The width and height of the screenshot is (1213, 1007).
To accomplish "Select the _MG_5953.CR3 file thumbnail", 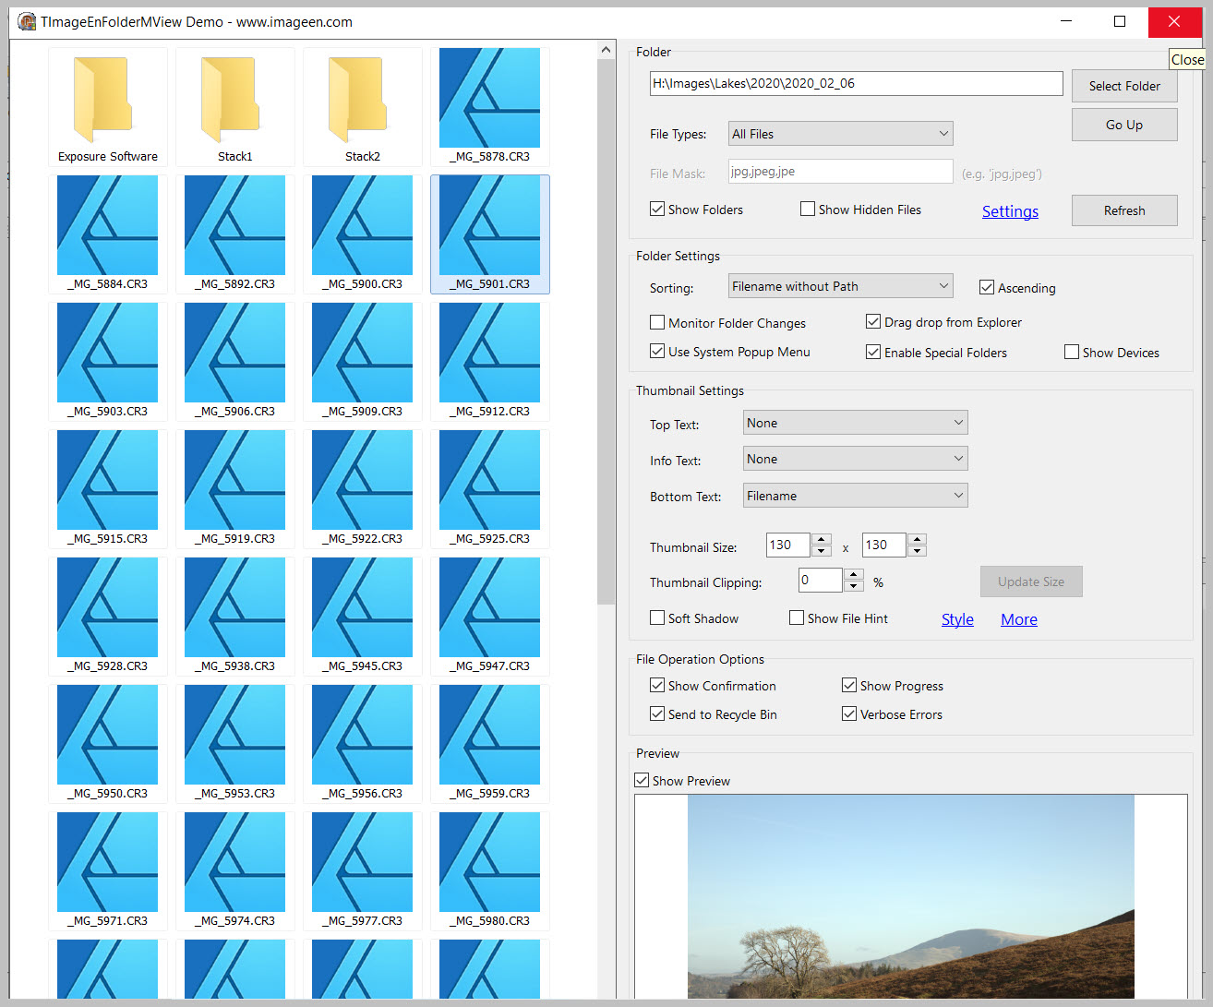I will [x=235, y=744].
